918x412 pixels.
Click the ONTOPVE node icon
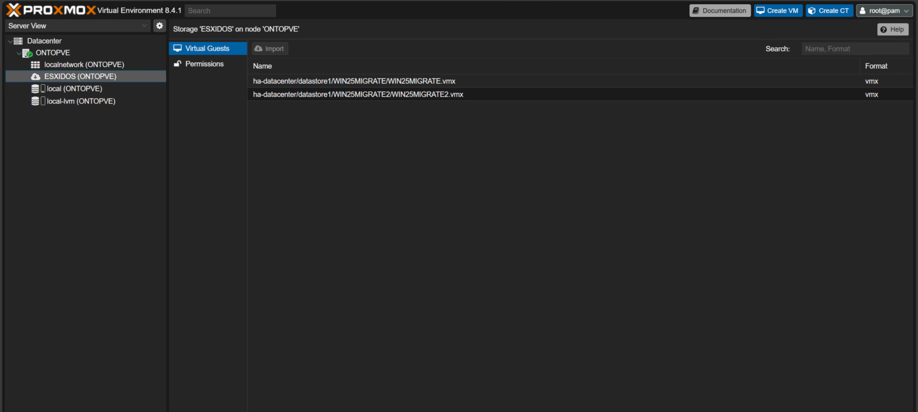coord(27,53)
